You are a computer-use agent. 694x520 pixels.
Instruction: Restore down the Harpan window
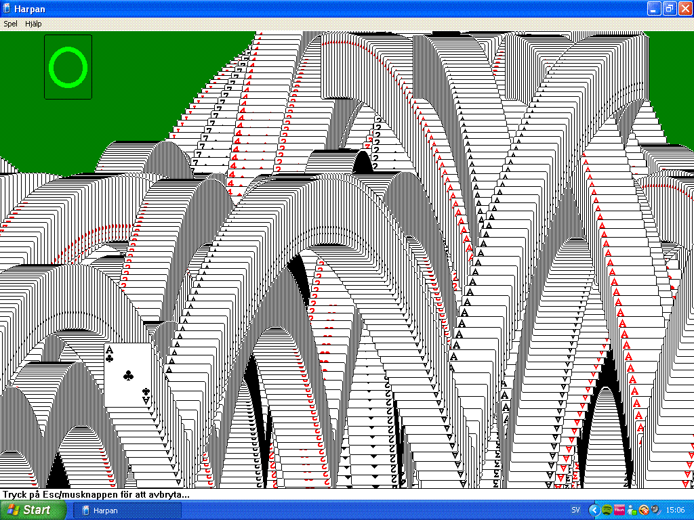click(x=670, y=8)
